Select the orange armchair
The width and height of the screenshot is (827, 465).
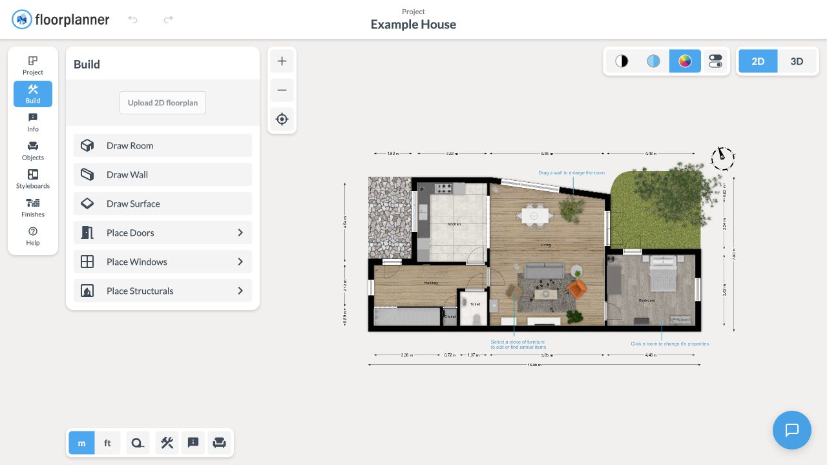[x=577, y=288]
